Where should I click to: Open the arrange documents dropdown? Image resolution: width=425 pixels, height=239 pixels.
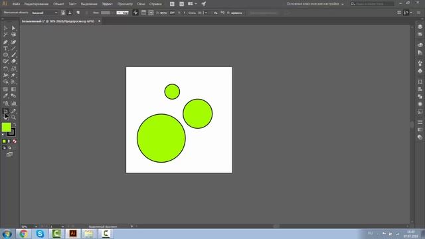(x=192, y=4)
